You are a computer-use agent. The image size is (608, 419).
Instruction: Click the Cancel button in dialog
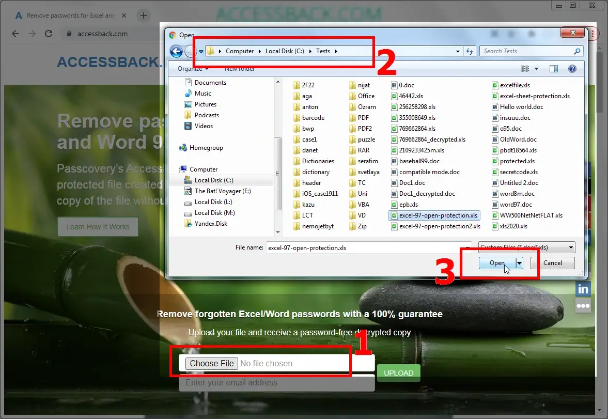click(x=553, y=263)
